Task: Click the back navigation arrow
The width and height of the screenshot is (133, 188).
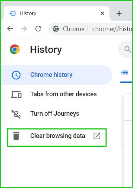Action: pos(10,29)
